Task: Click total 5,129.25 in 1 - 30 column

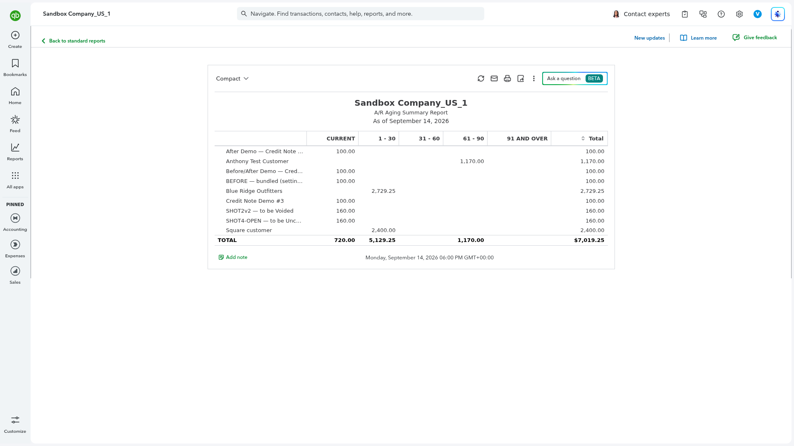Action: [382, 240]
